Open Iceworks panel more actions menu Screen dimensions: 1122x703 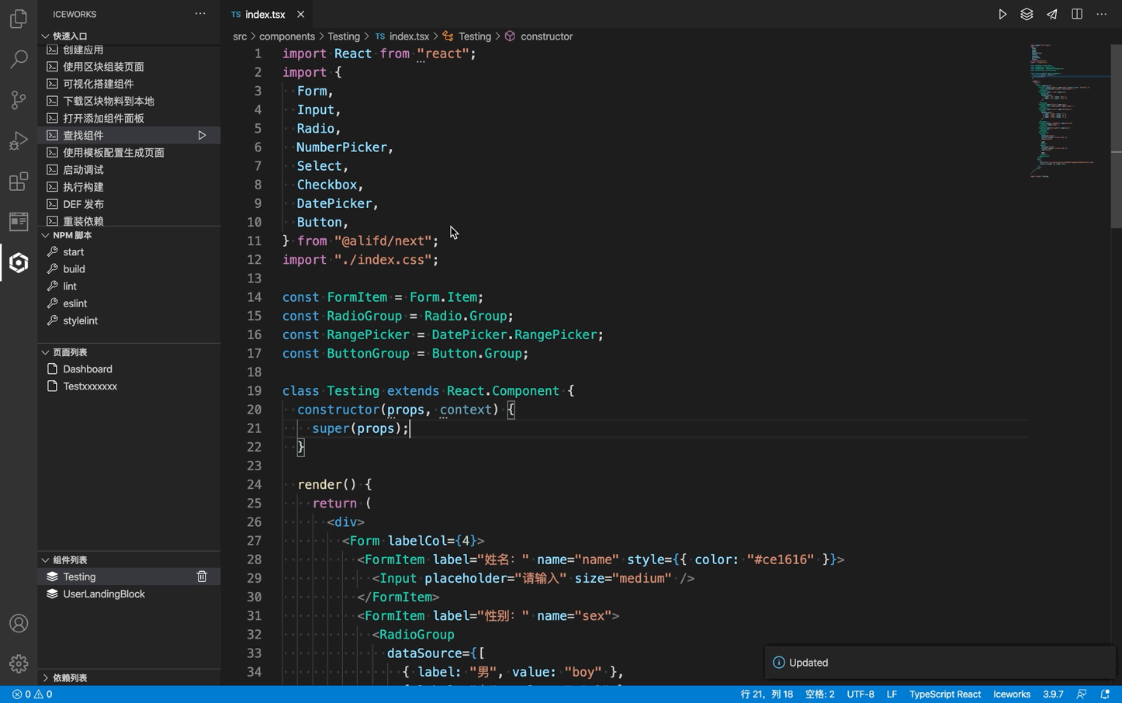[x=200, y=14]
